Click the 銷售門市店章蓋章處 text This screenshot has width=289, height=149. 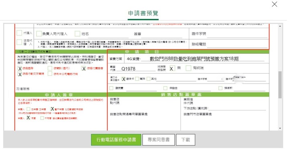tap(197, 114)
